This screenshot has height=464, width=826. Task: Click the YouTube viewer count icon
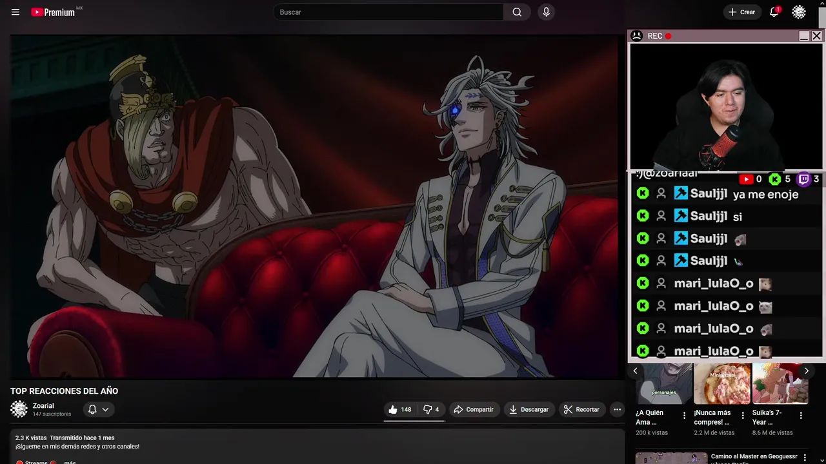coord(746,179)
